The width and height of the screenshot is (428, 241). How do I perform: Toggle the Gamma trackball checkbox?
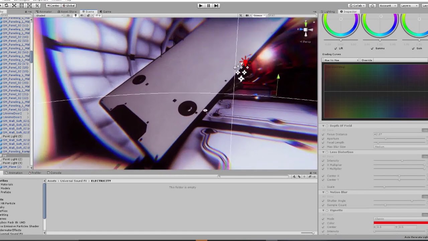pos(372,48)
